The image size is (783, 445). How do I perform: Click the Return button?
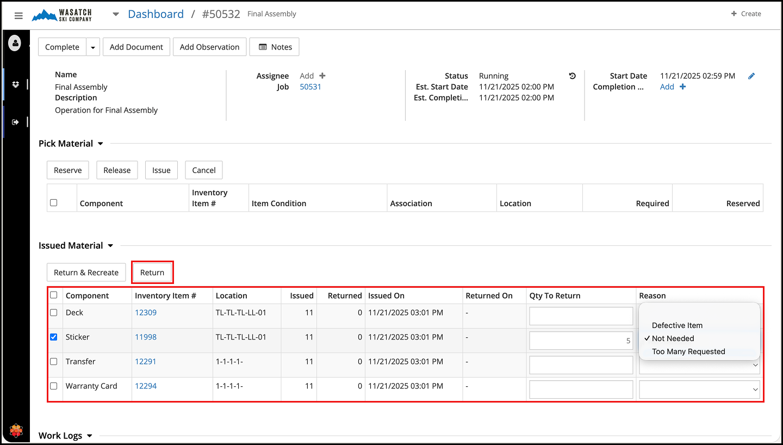click(x=152, y=273)
